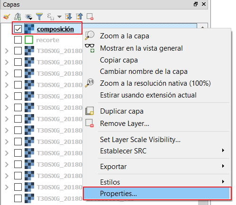Expand the first T30SXG layer tree
This screenshot has width=236, height=205.
pyautogui.click(x=7, y=51)
